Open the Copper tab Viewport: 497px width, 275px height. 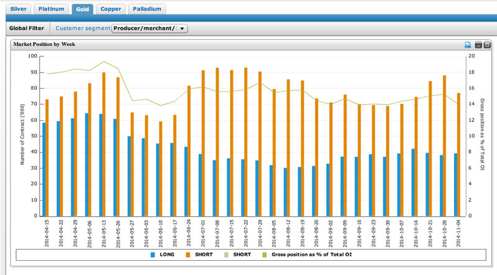click(111, 9)
